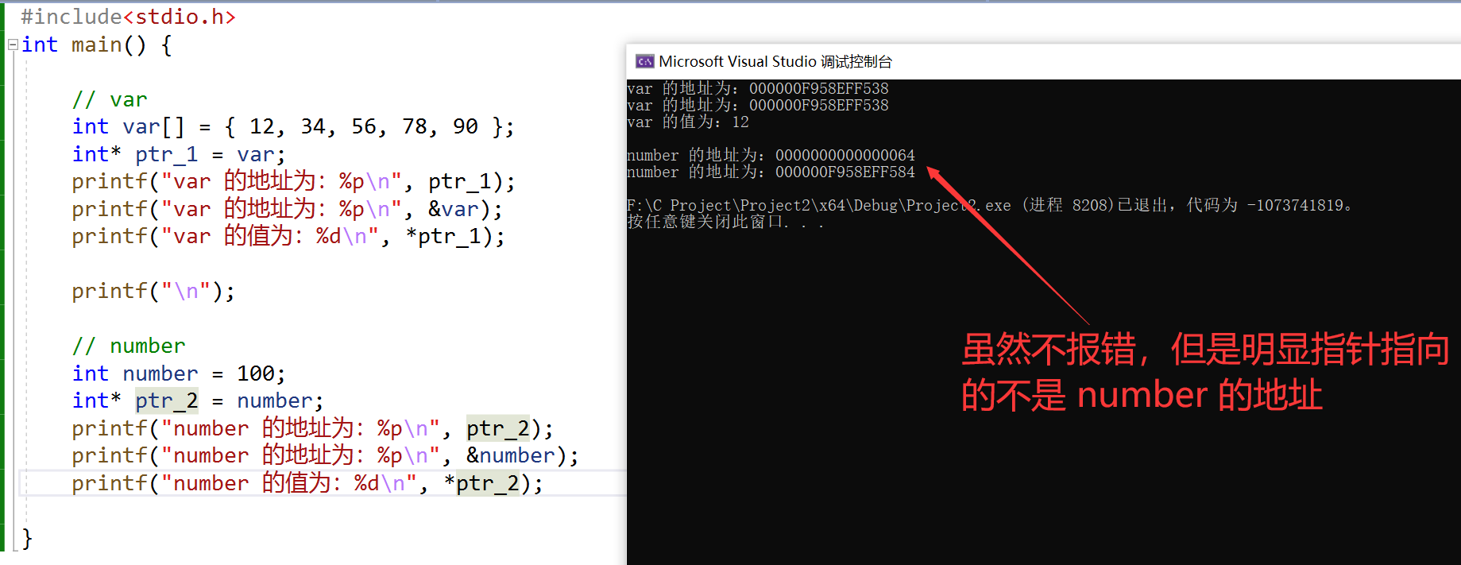The image size is (1461, 565).
Task: Click the printf line with '*ptr_1' argument
Action: 288,236
